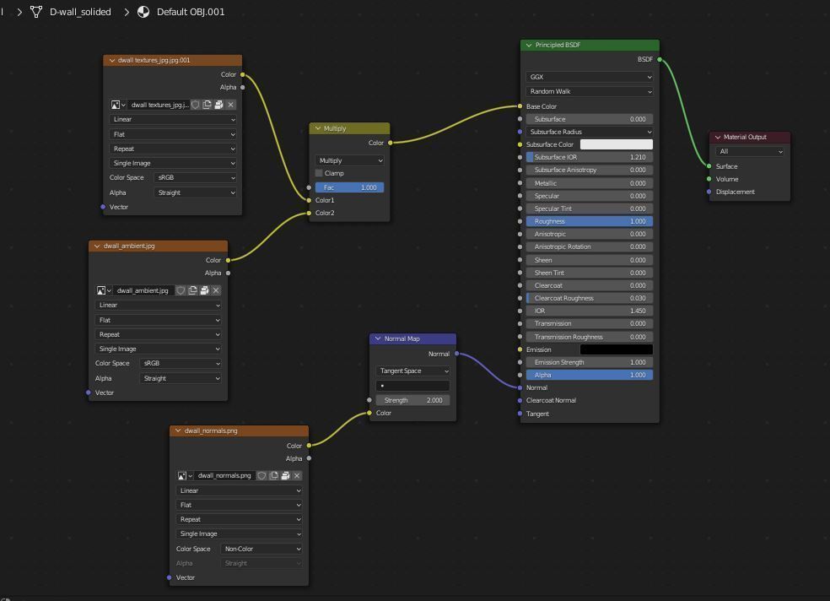Toggle fake user shield on dwall textures image

click(x=196, y=105)
